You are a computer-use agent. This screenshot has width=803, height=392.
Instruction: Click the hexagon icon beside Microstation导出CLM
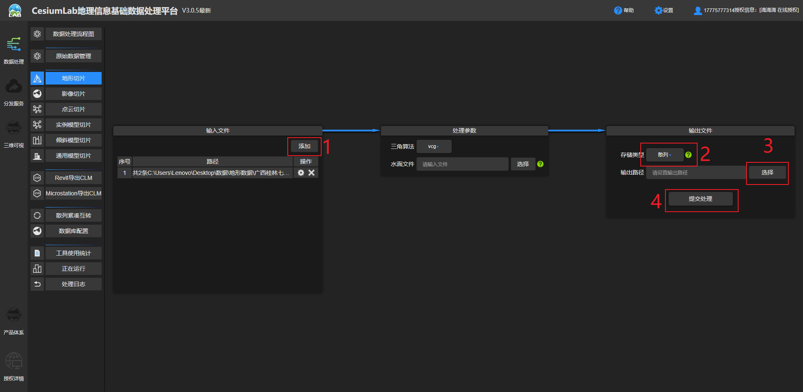point(37,193)
